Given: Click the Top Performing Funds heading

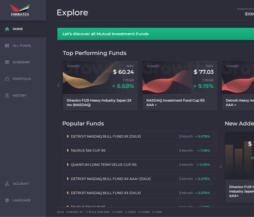Looking at the screenshot, I should (x=95, y=53).
